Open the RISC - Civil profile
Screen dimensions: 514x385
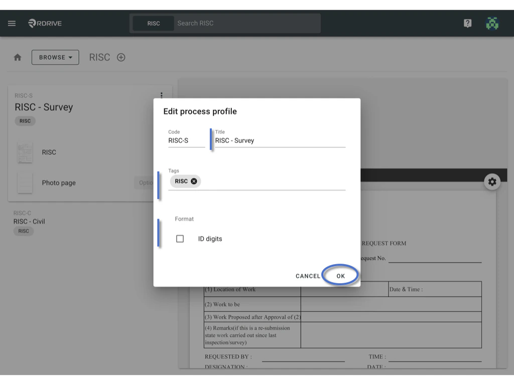pyautogui.click(x=29, y=222)
